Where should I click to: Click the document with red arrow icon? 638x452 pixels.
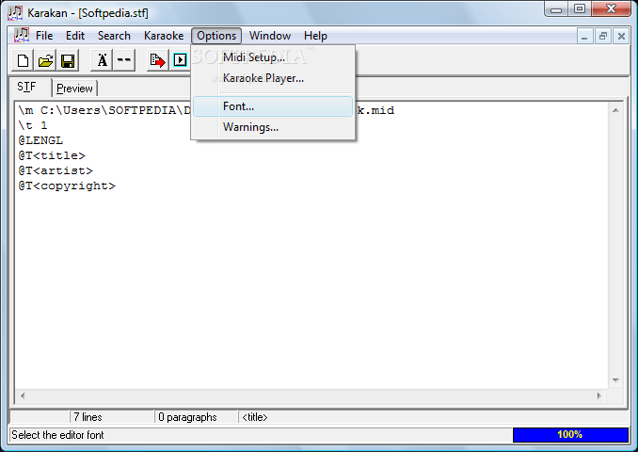pos(157,60)
